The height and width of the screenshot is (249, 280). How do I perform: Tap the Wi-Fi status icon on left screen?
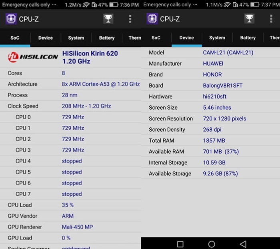[86, 5]
